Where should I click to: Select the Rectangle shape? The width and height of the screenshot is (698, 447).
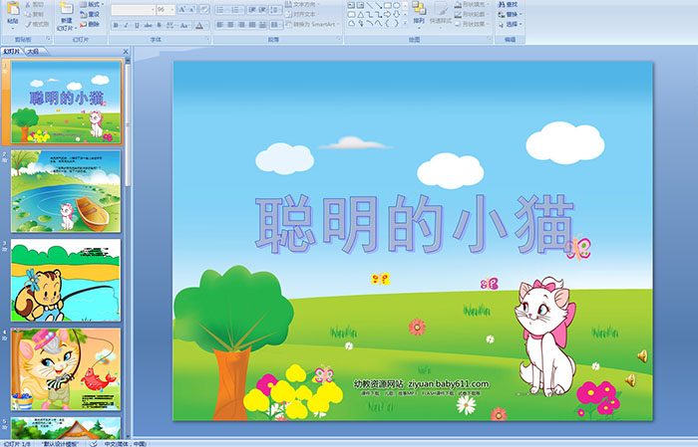(x=387, y=5)
